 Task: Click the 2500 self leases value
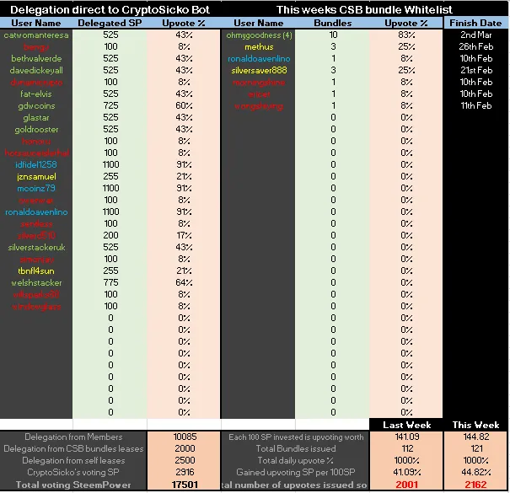click(185, 460)
